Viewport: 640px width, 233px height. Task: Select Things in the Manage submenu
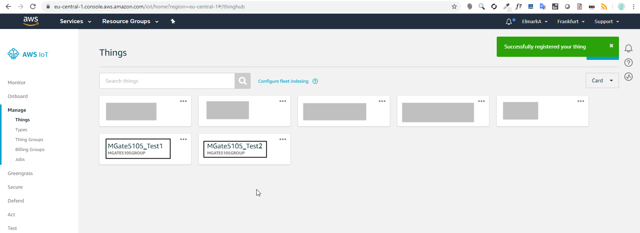(x=23, y=120)
